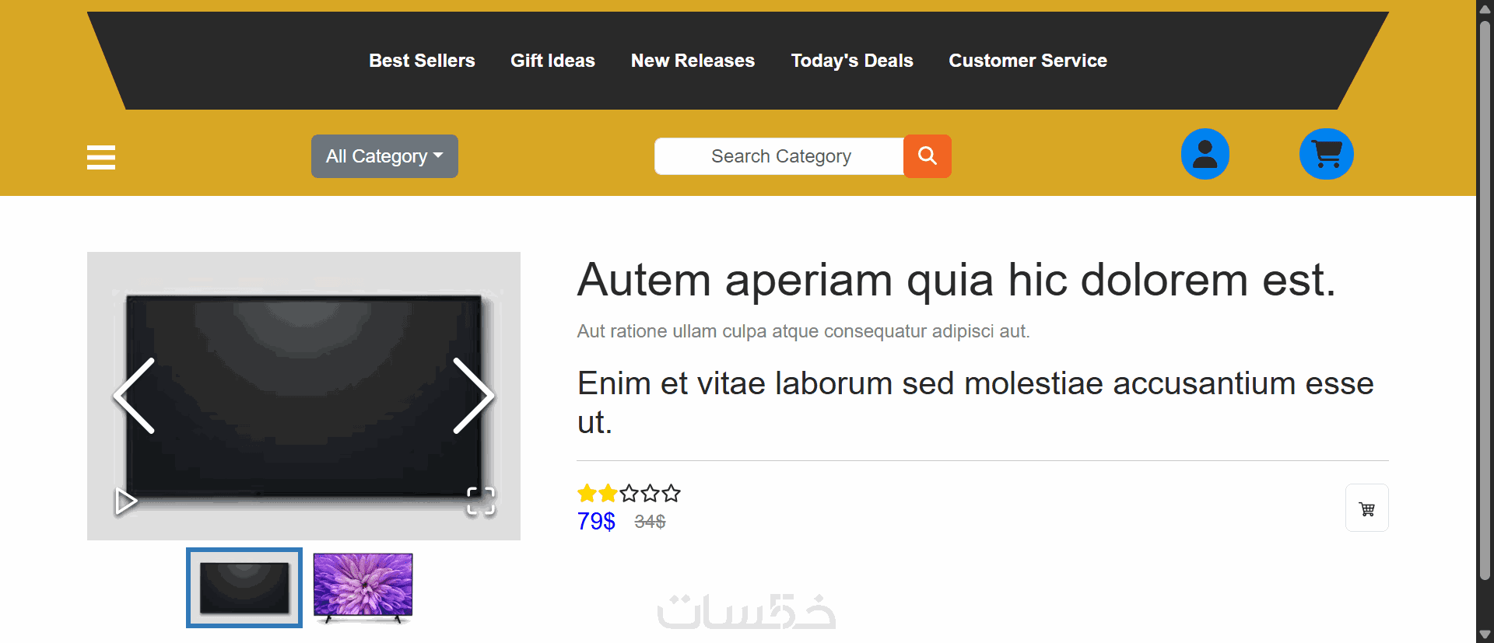Go to Gift Ideas page
This screenshot has width=1494, height=643.
click(x=552, y=61)
